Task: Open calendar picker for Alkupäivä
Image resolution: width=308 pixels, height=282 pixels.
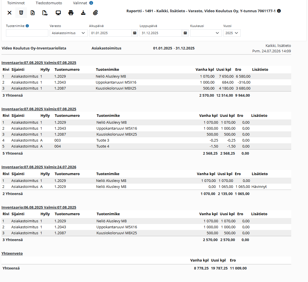Action: (x=135, y=33)
